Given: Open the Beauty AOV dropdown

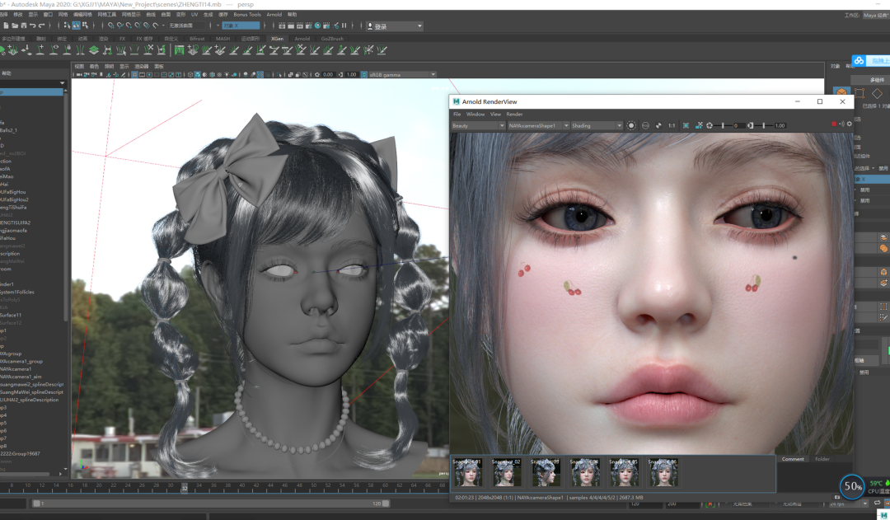Looking at the screenshot, I should [x=478, y=125].
